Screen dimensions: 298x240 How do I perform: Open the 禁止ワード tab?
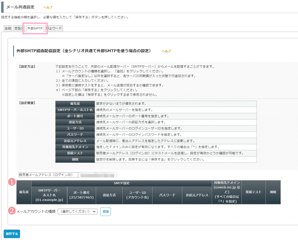(54, 28)
